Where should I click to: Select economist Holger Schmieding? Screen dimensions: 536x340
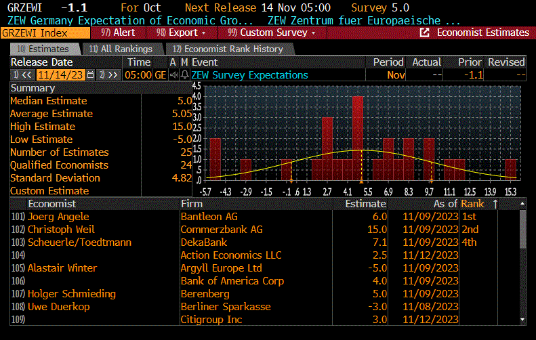[x=72, y=294]
